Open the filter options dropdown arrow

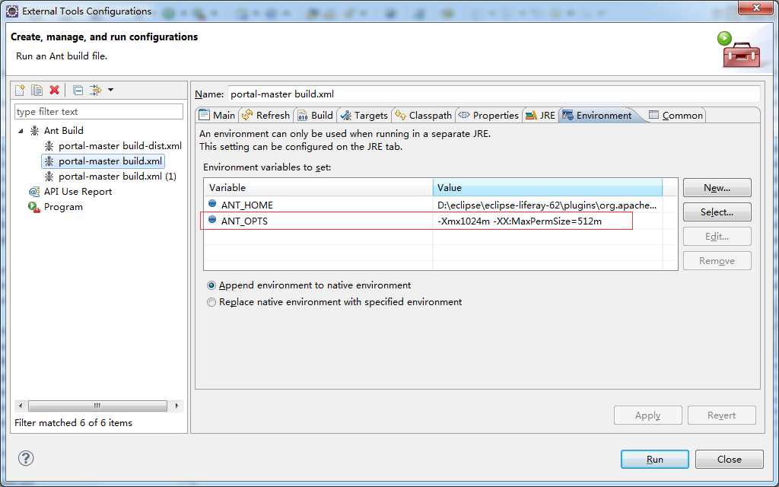[x=111, y=90]
